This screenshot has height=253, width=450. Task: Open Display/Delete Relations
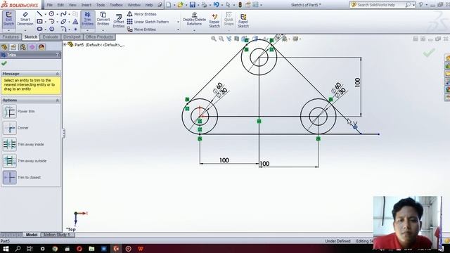[194, 19]
